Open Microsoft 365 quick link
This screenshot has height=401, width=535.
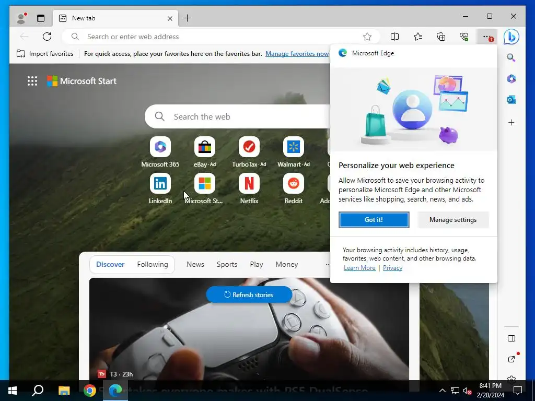point(160,152)
